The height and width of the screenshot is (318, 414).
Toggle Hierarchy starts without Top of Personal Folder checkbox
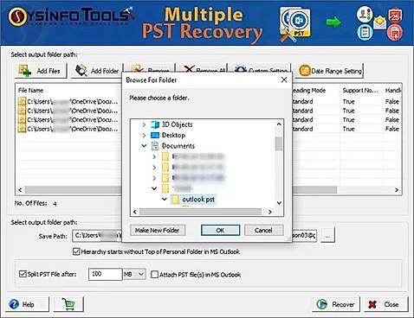(76, 251)
